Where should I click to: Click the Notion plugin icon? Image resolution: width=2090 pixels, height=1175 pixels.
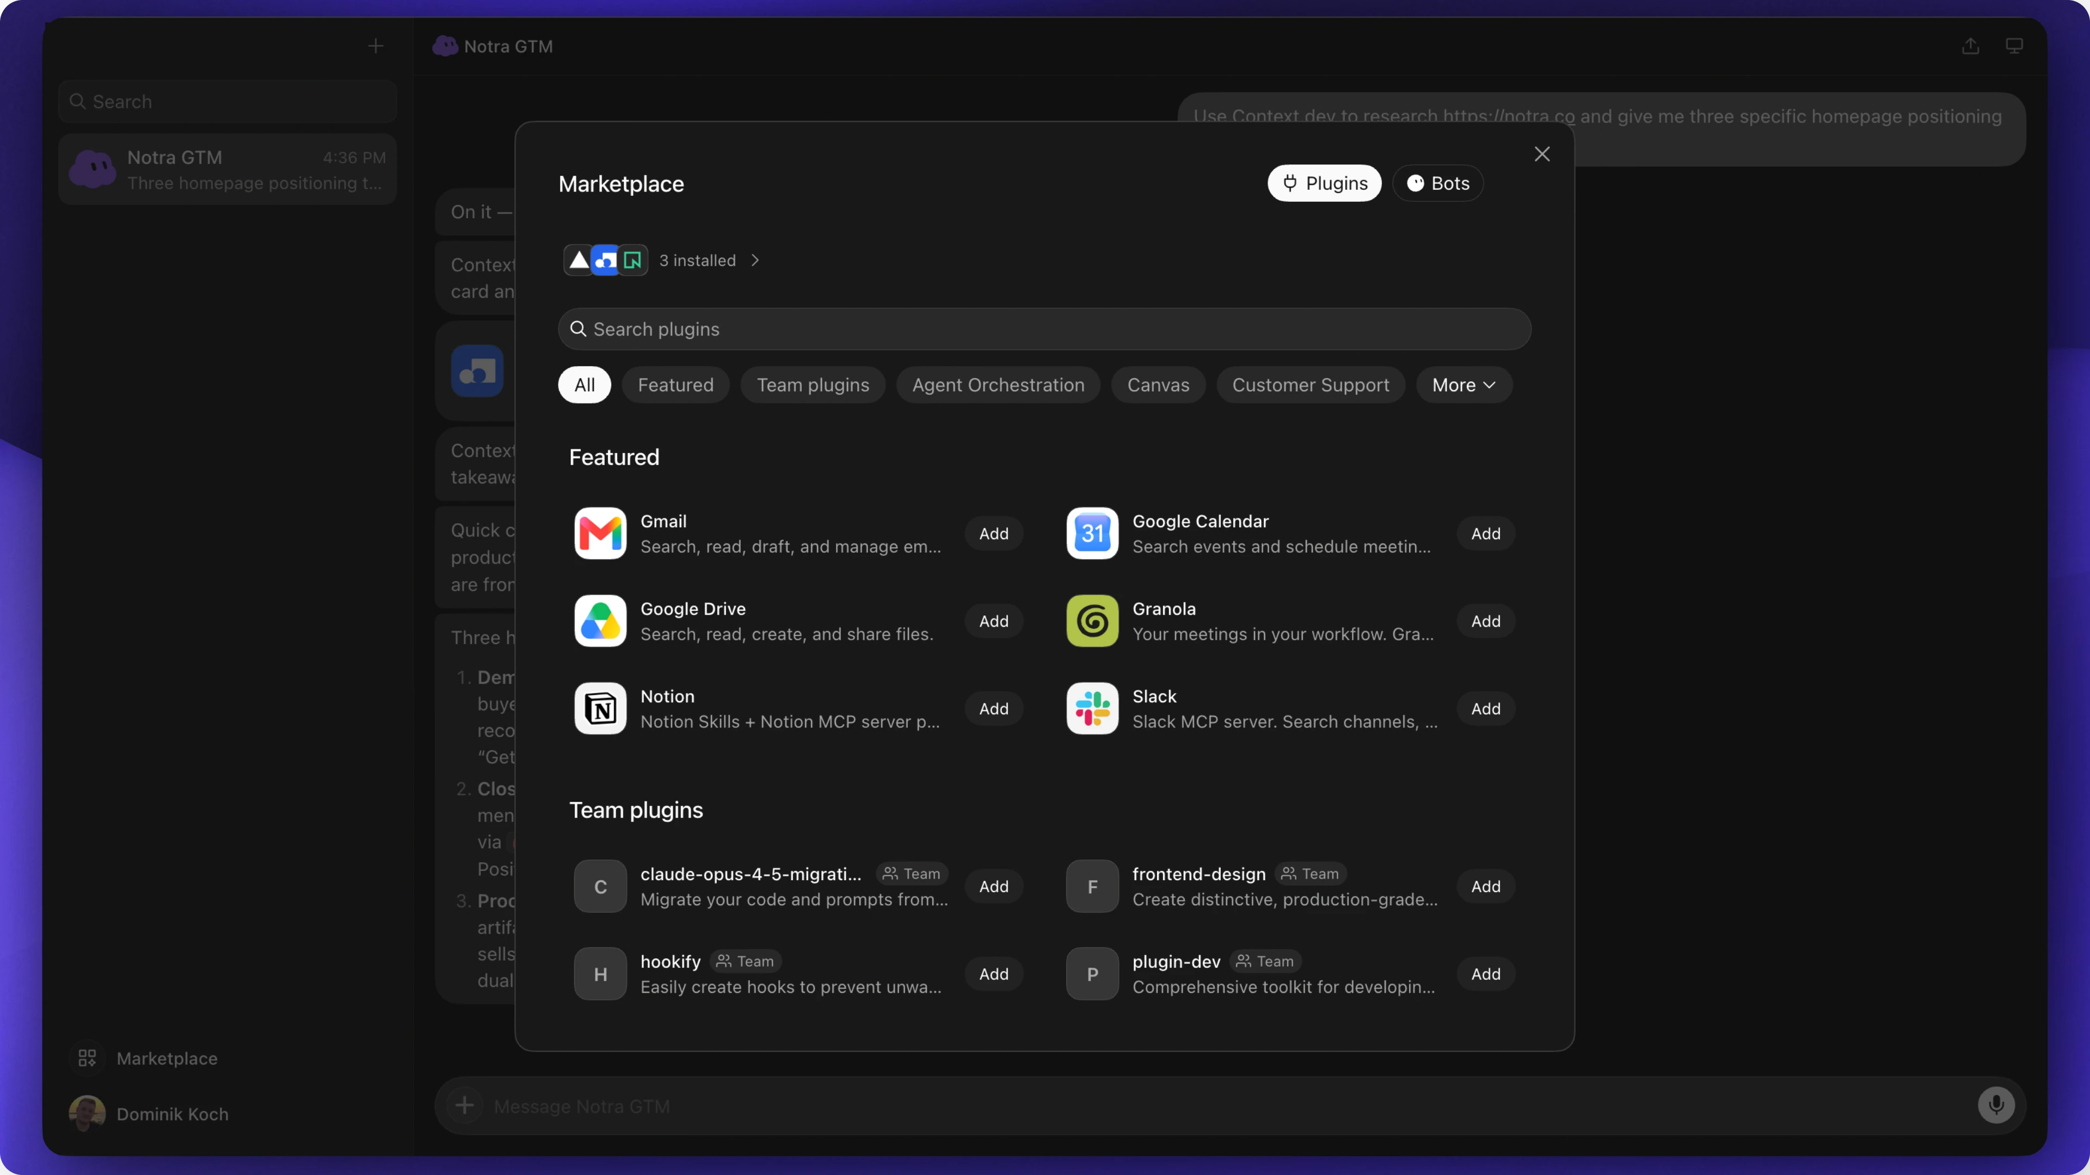click(600, 709)
